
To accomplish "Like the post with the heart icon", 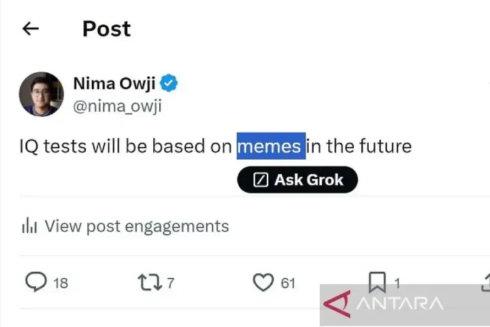I will coord(263,282).
